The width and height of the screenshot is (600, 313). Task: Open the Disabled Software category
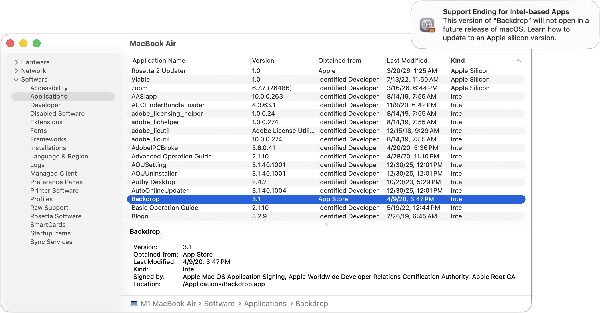(57, 113)
